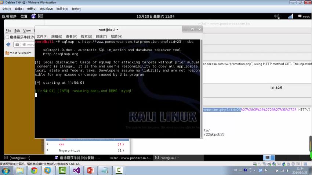The image size is (312, 175).
Task: Open terminal 终端(T) menu
Action: 101,37
